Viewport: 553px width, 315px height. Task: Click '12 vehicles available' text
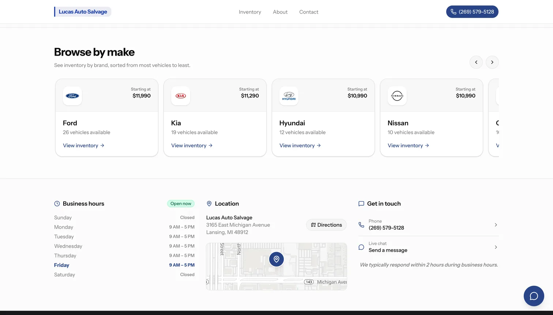pyautogui.click(x=302, y=132)
